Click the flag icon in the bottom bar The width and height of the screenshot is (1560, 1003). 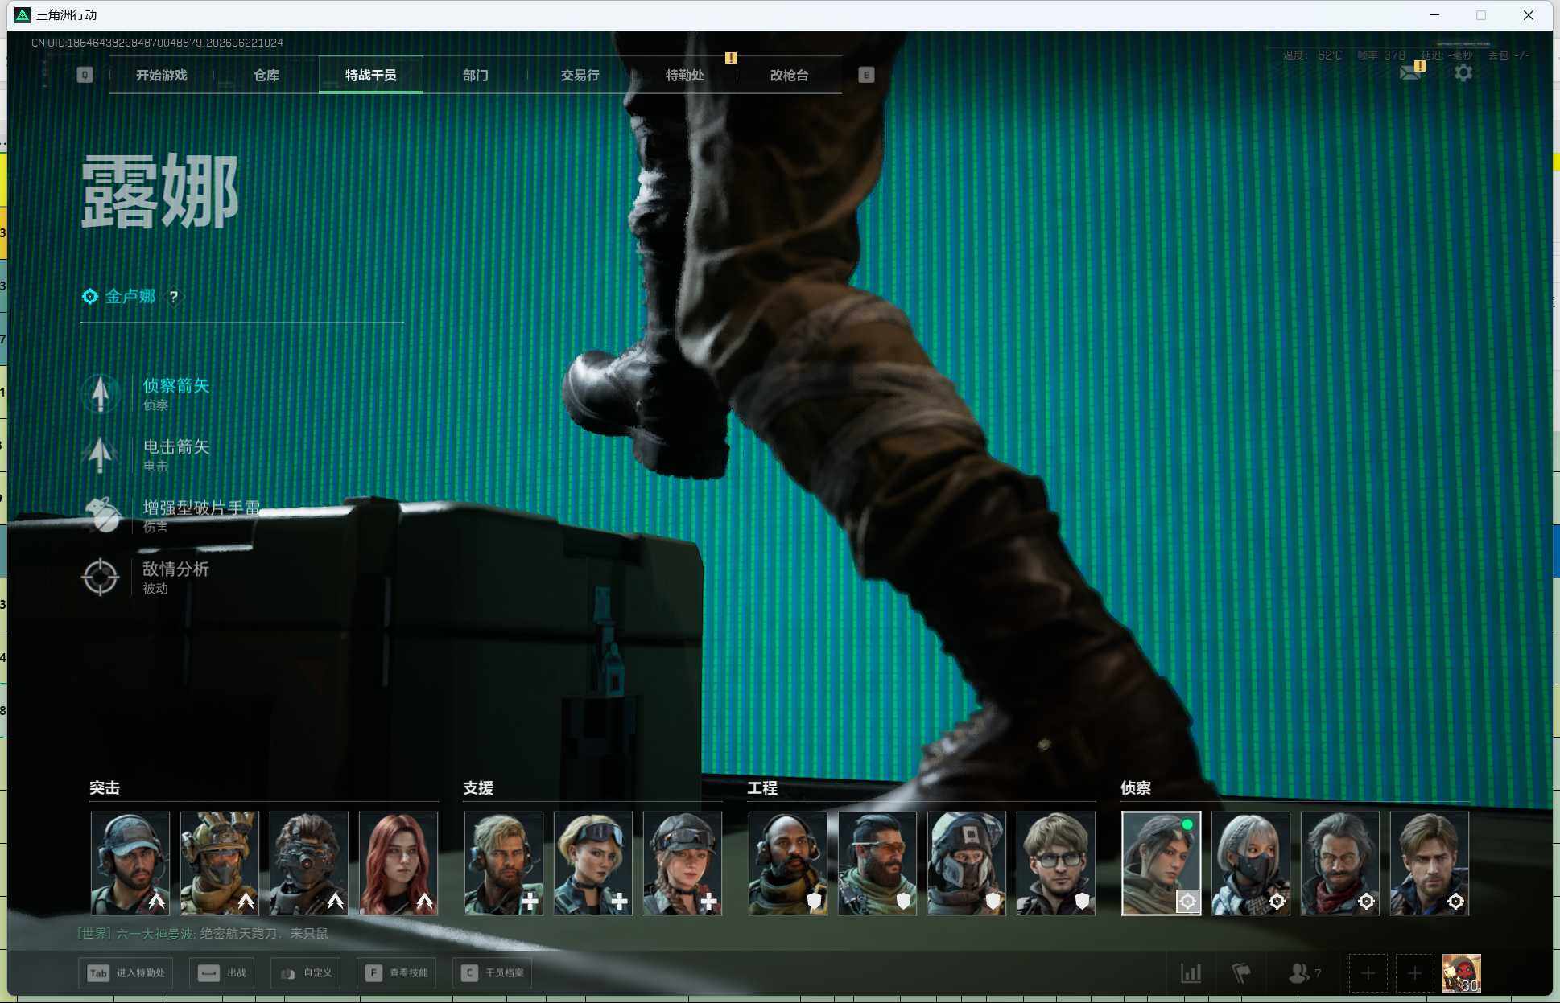1241,973
